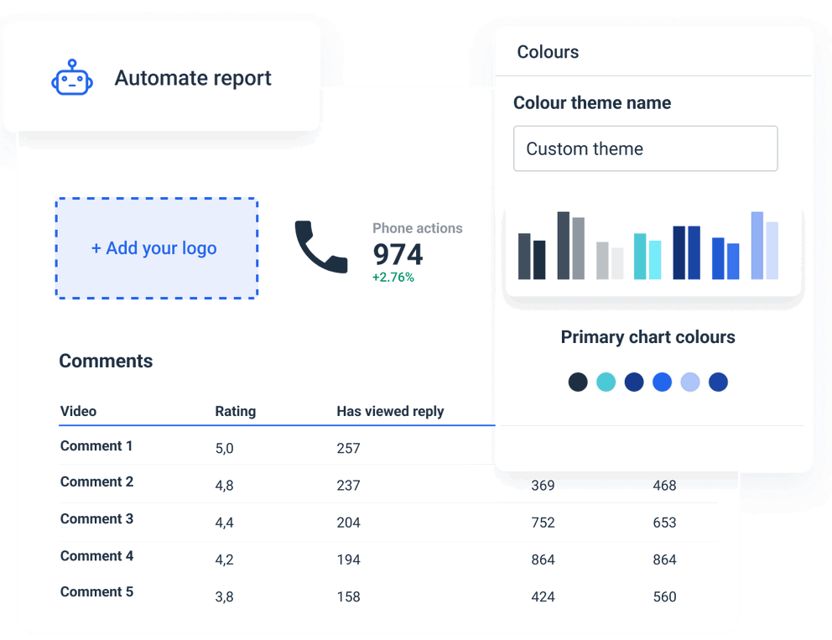Click the 204 viewed reply cell

348,523
